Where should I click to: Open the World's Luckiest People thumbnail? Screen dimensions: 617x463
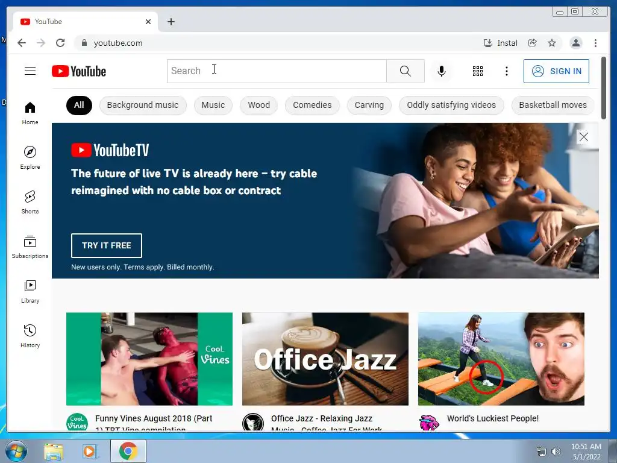[x=501, y=359]
